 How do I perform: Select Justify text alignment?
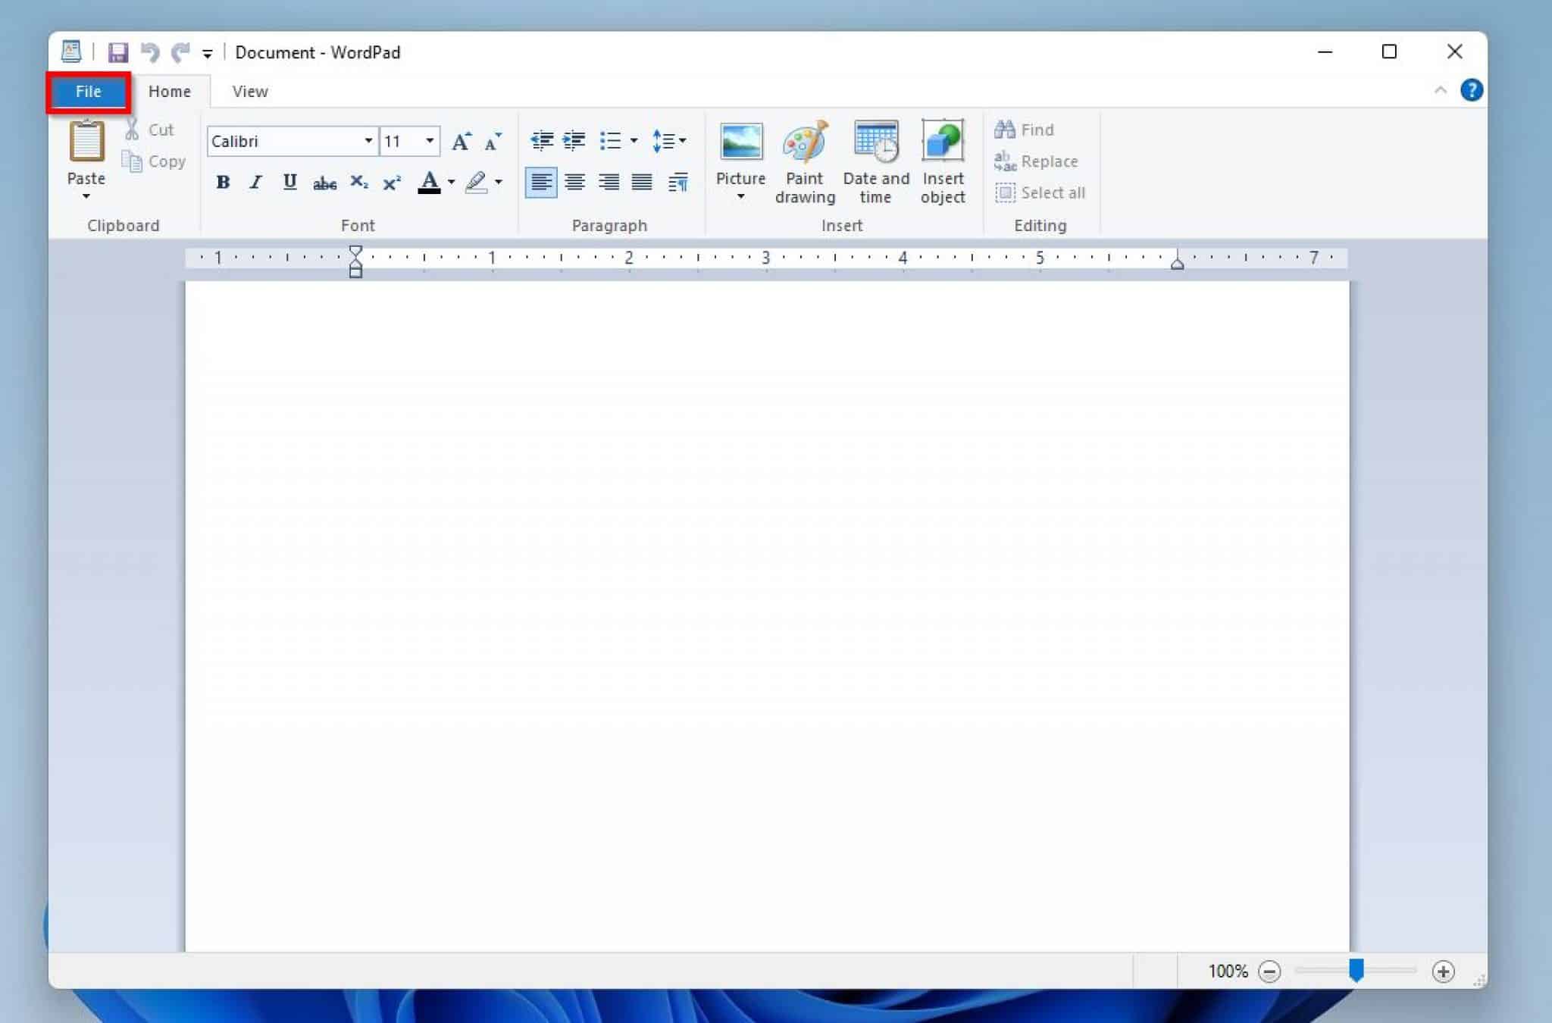click(642, 182)
